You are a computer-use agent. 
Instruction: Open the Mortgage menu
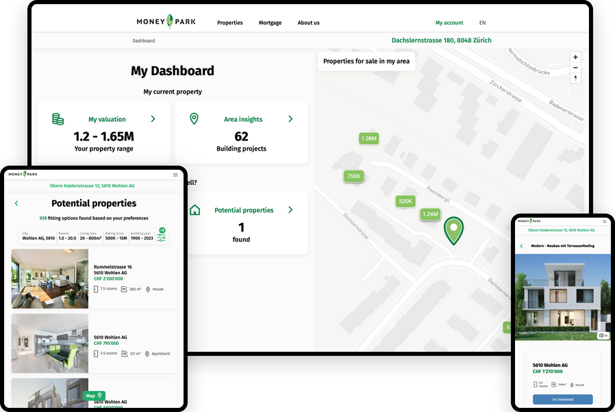point(270,23)
